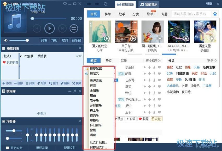
Task: Switch to 热歌 chart tab
Action: [x=109, y=61]
